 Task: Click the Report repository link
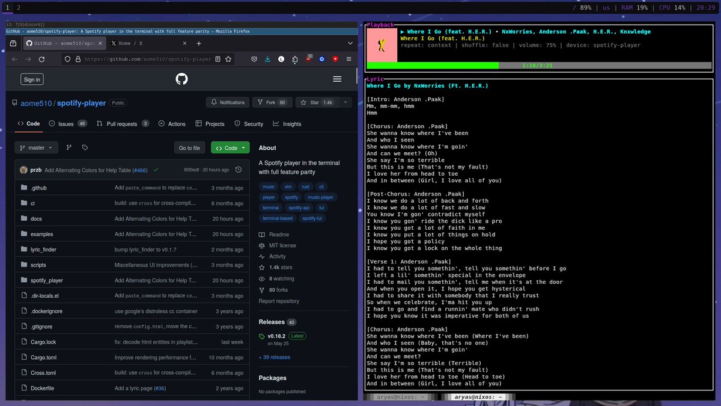point(279,301)
